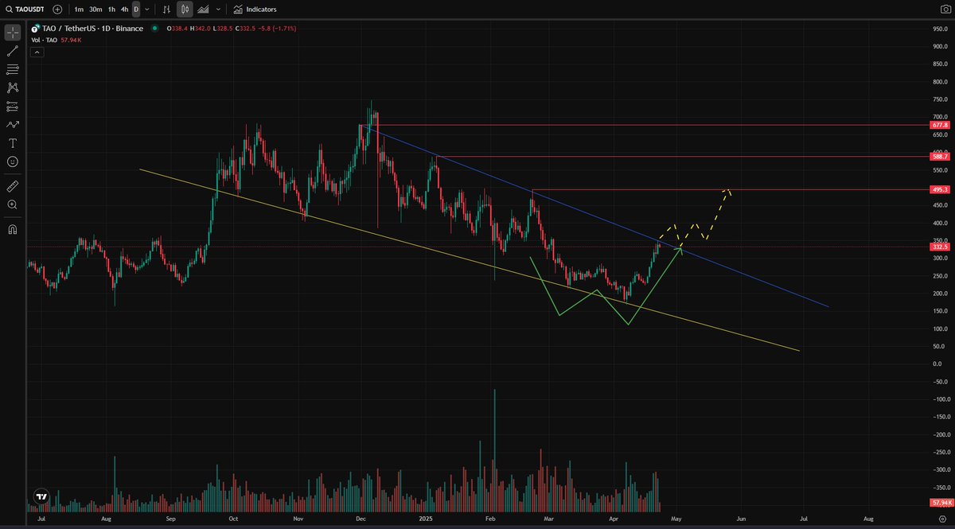The width and height of the screenshot is (955, 529).
Task: Open symbol search for TAOUSDT
Action: click(24, 10)
